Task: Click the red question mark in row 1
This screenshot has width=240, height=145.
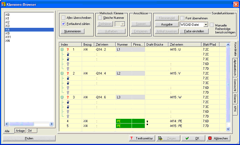Action: 68,50
